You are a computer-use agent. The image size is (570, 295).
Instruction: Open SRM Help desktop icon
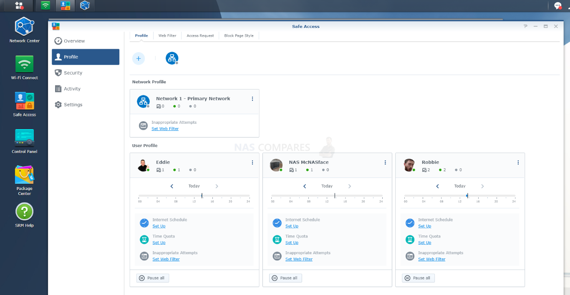coord(25,215)
